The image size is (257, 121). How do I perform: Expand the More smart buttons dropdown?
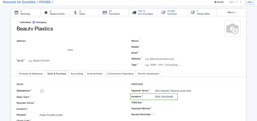point(231,12)
